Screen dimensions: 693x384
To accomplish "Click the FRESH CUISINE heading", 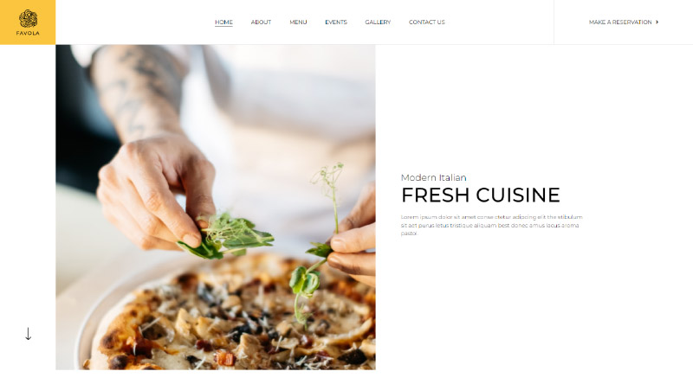I will pyautogui.click(x=481, y=195).
